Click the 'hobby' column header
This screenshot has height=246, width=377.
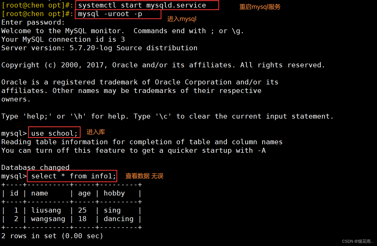114,193
